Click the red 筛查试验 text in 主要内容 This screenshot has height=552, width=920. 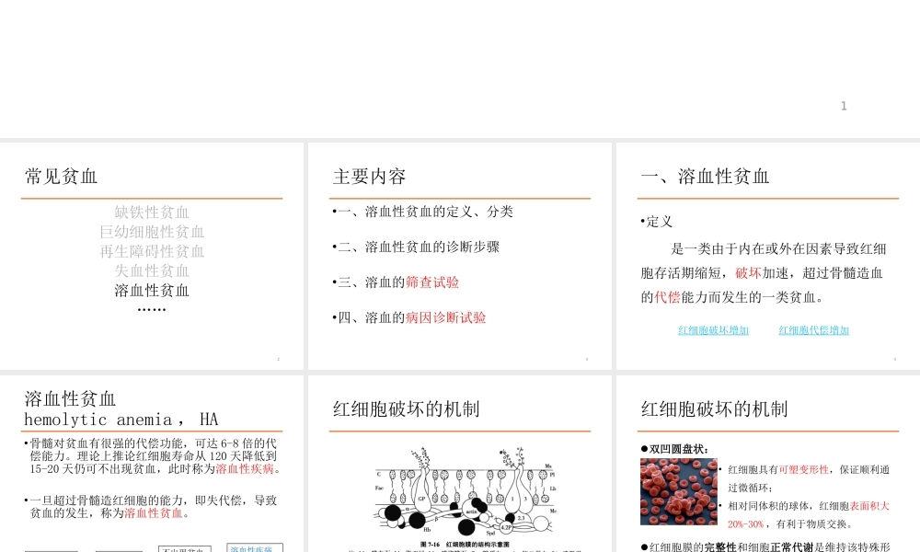[432, 282]
